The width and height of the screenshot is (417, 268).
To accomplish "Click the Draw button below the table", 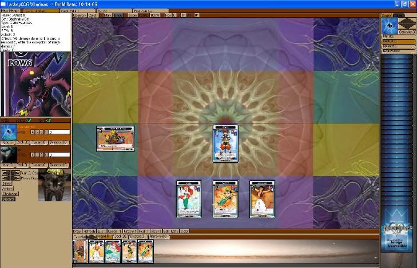I will (77, 231).
